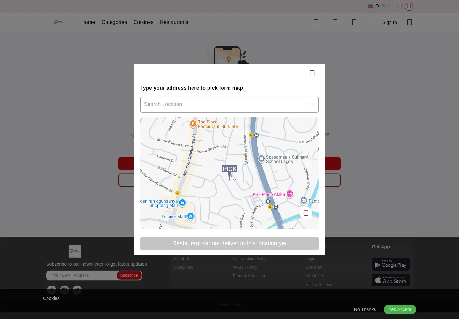Click the PICK marker on the map
The width and height of the screenshot is (459, 319).
(x=229, y=173)
